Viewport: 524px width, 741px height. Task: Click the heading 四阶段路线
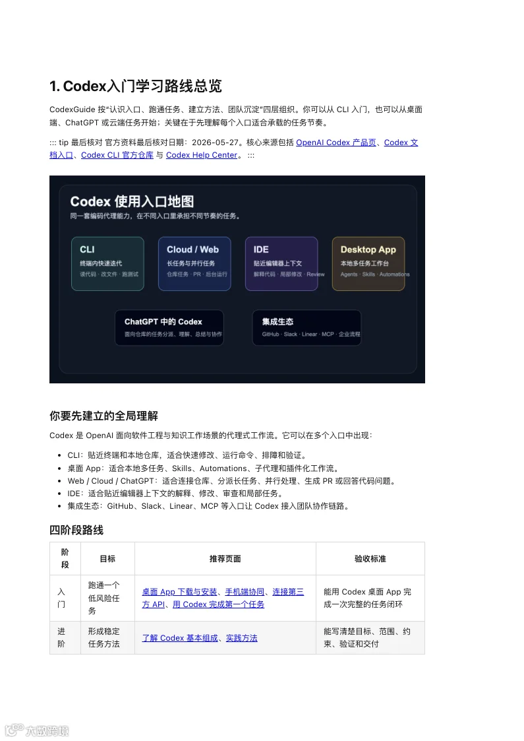click(76, 531)
